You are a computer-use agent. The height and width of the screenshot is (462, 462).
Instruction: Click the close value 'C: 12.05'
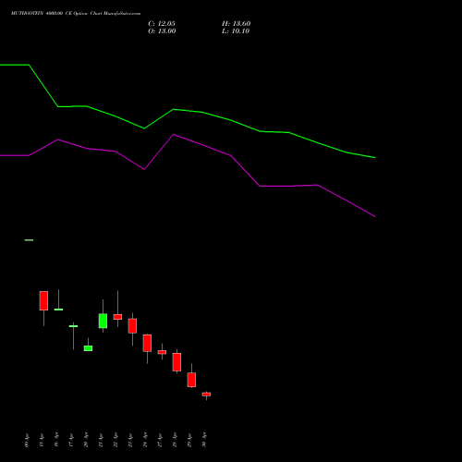pyautogui.click(x=162, y=24)
